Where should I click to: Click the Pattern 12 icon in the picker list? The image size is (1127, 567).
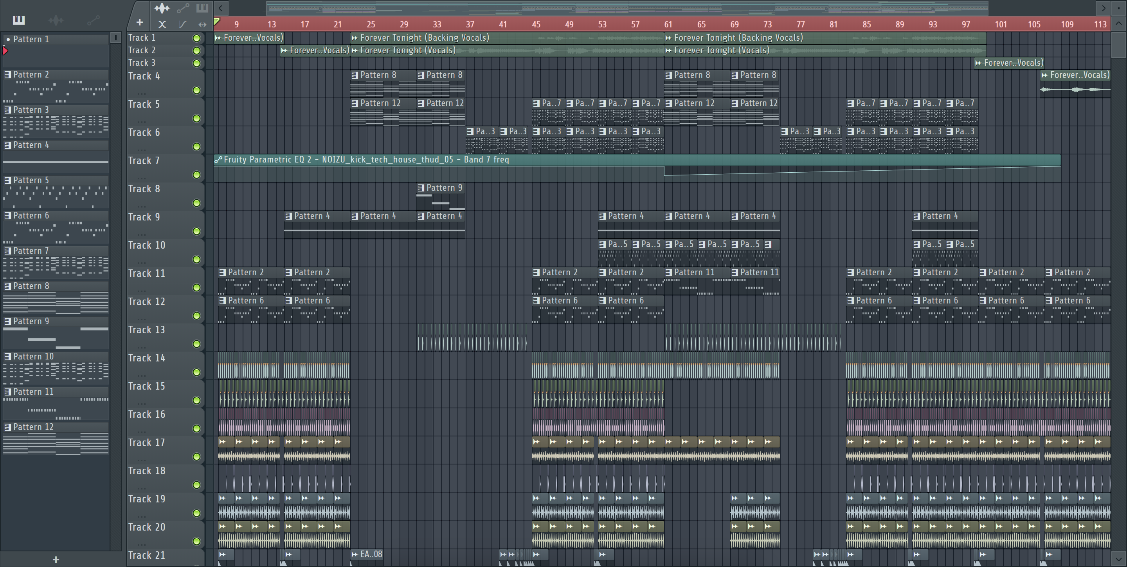[8, 427]
